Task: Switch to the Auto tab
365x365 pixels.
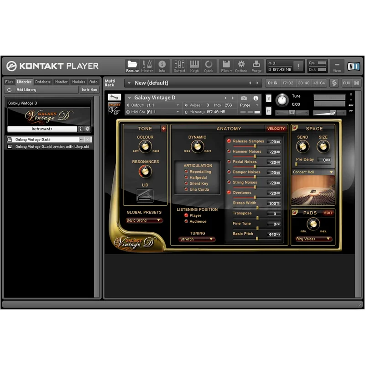Action: [94, 82]
